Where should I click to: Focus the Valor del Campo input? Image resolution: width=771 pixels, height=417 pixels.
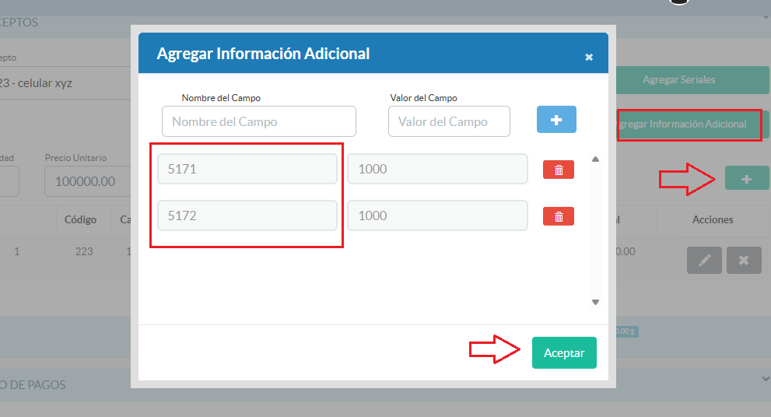pyautogui.click(x=449, y=121)
